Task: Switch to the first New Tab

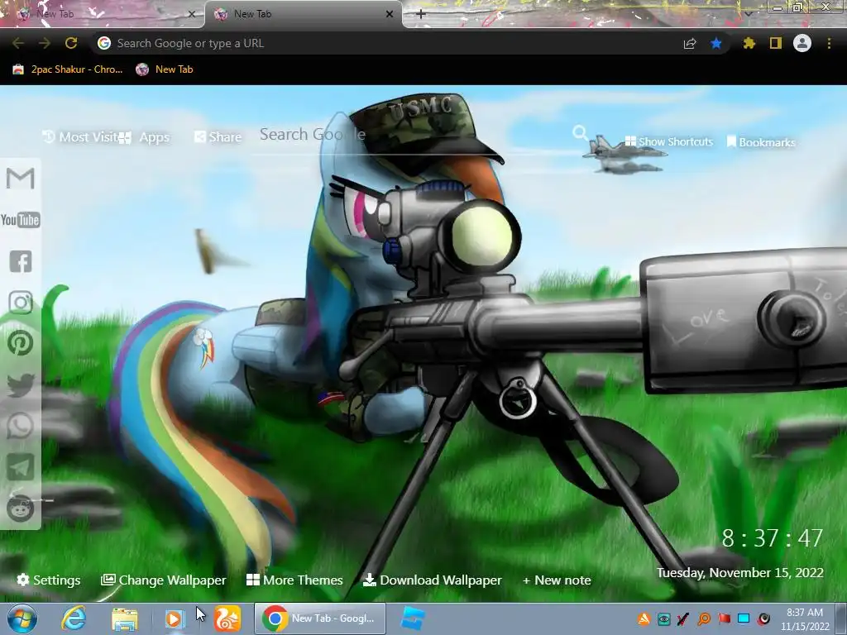Action: pos(103,14)
